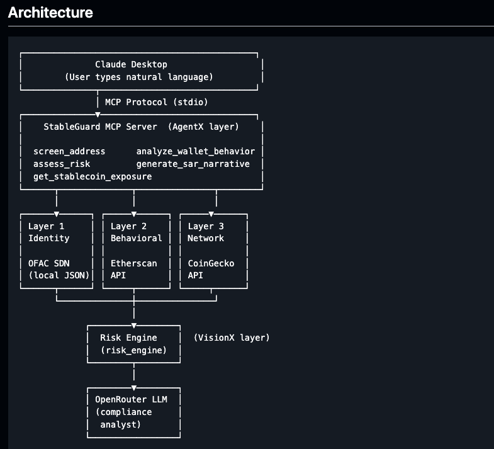Select 'StableGuard MCP Server' text
This screenshot has height=449, width=494.
coord(100,127)
